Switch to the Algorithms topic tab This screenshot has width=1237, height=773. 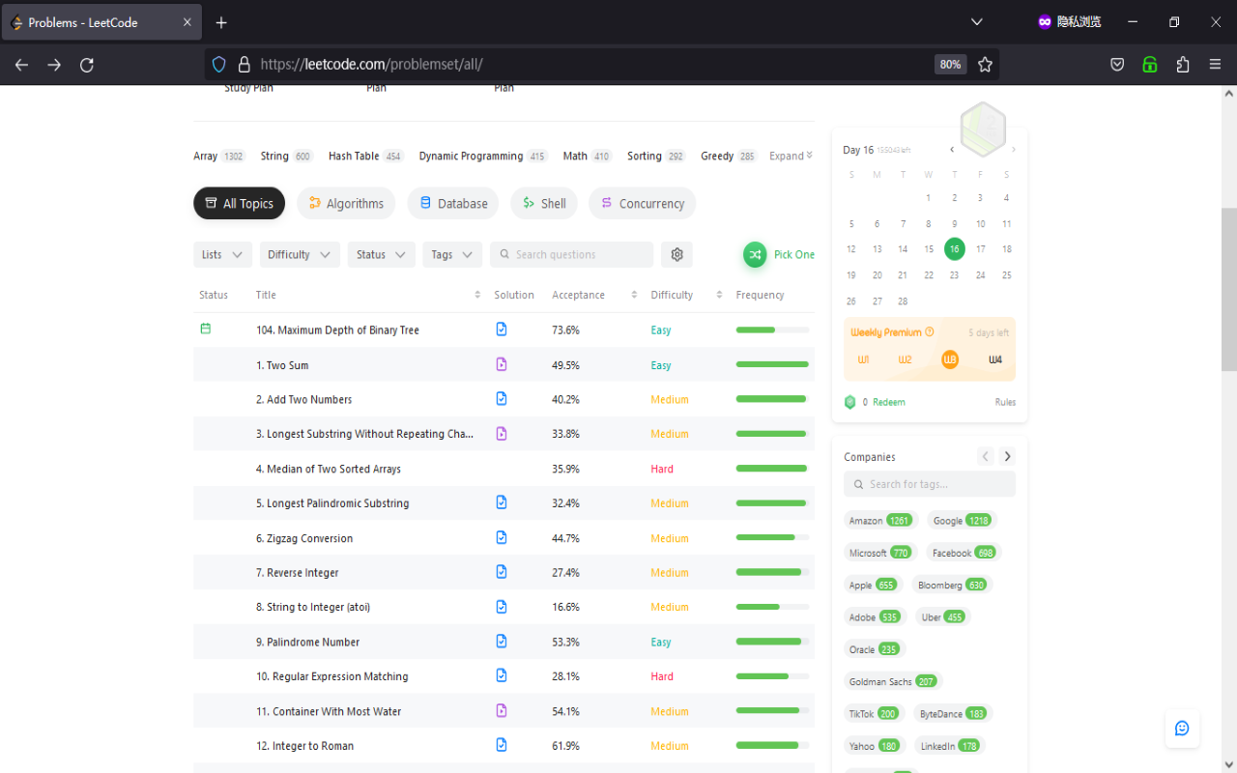(346, 203)
